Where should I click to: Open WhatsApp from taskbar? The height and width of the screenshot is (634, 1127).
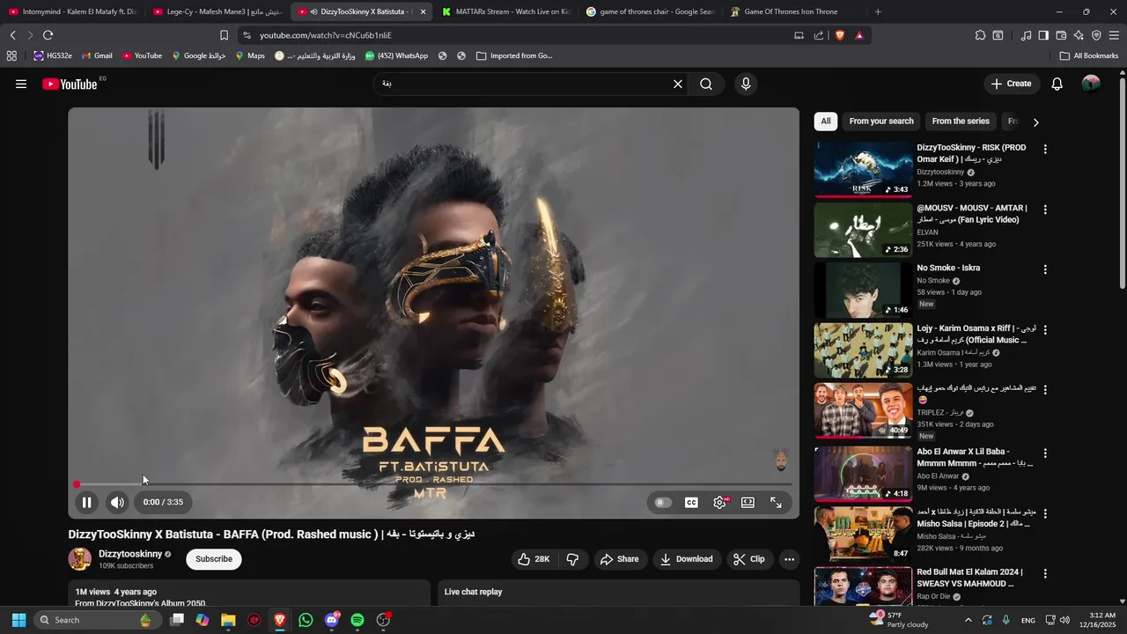306,620
